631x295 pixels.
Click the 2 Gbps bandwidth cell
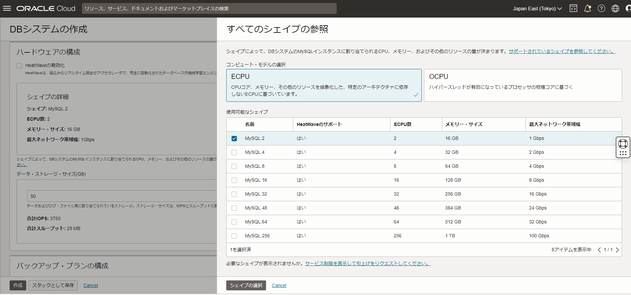536,152
